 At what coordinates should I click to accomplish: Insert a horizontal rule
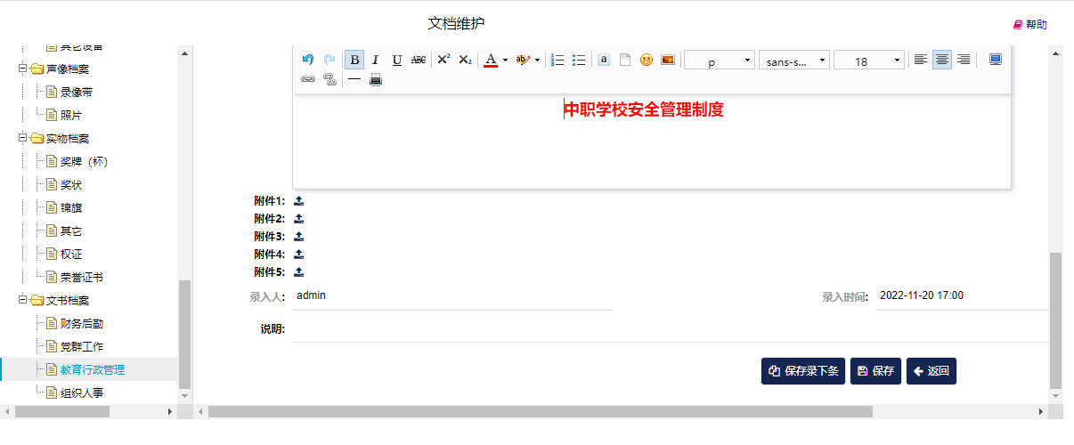(354, 79)
